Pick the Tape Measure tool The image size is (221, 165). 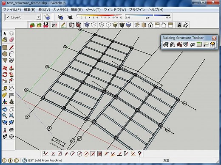[5, 89]
